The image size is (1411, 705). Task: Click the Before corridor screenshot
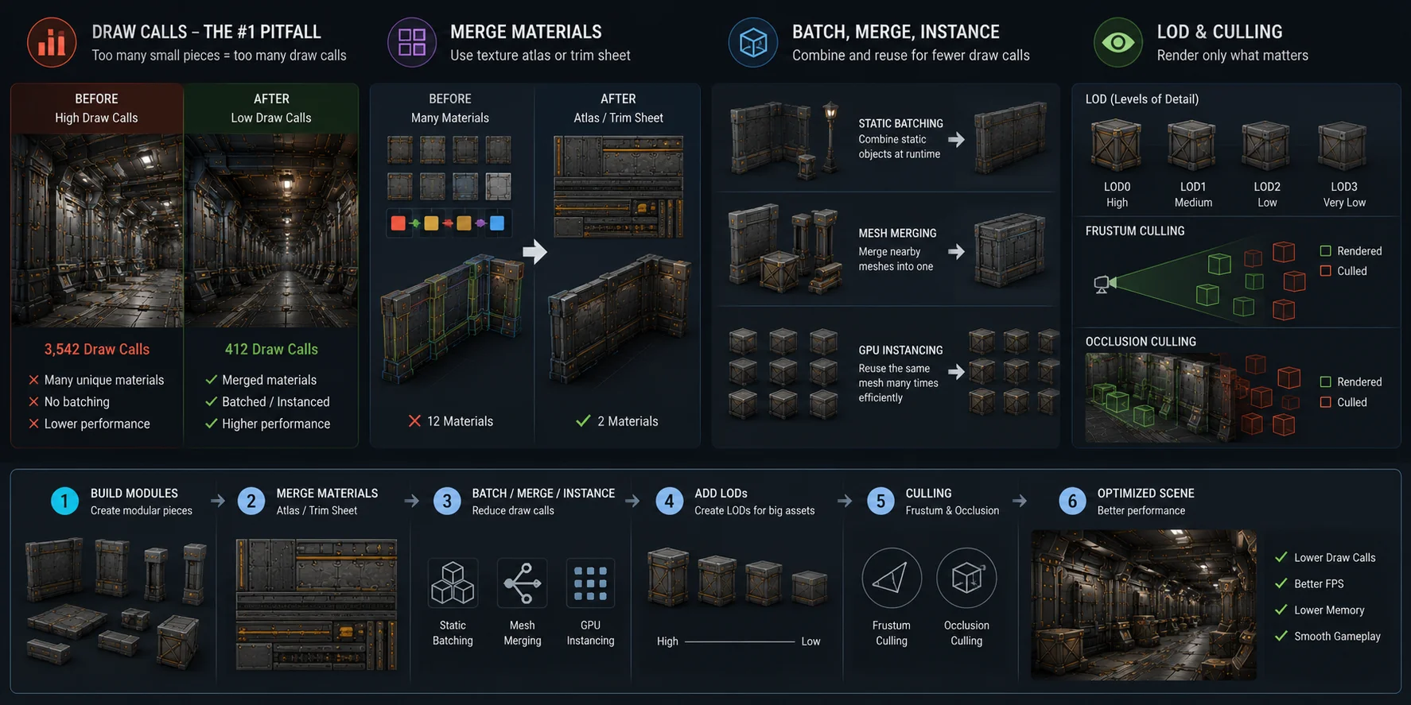click(97, 230)
